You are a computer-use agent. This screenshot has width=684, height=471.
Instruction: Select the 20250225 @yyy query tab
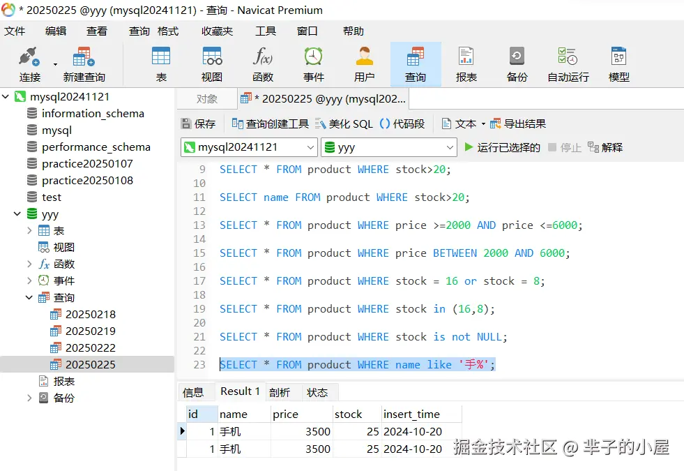(324, 98)
